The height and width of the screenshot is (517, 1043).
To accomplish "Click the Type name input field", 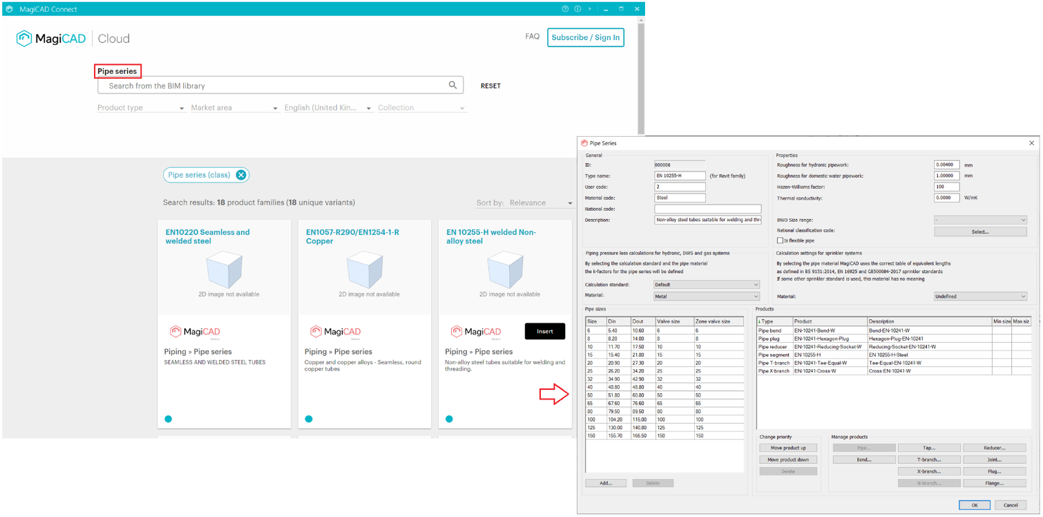I will (680, 176).
